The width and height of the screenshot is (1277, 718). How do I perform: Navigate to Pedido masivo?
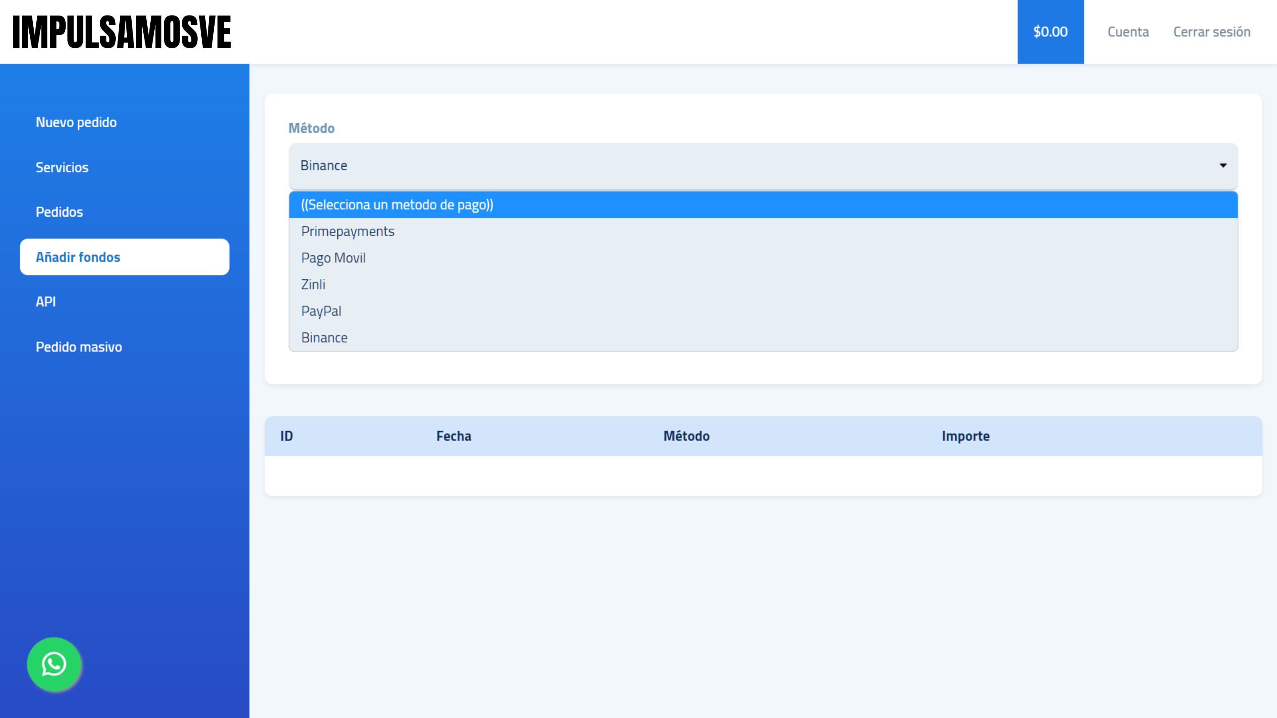pos(79,347)
